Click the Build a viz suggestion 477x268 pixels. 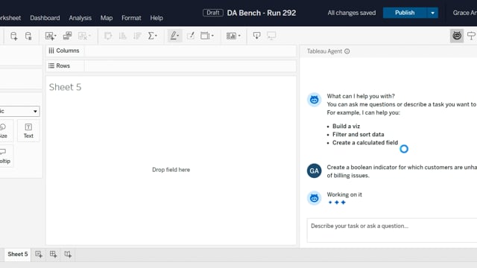point(346,126)
